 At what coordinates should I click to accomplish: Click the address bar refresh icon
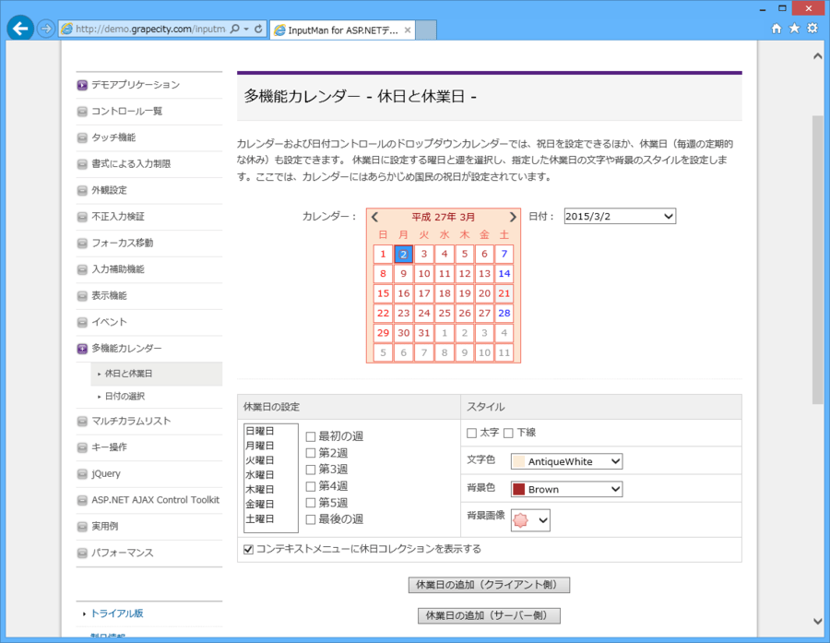257,29
